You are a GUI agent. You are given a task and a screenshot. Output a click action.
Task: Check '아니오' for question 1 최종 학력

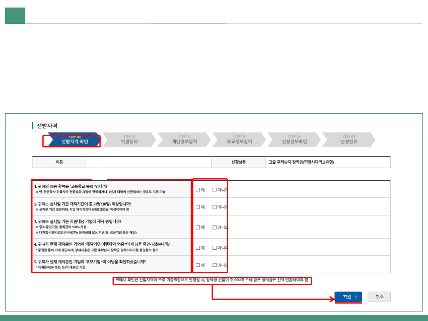coord(214,189)
